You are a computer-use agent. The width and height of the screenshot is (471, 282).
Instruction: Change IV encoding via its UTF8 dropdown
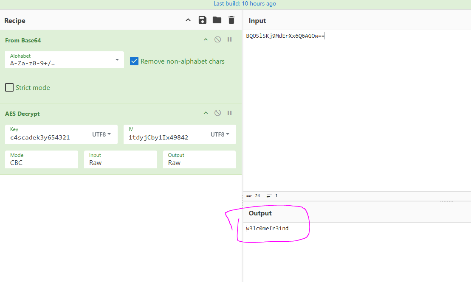220,134
